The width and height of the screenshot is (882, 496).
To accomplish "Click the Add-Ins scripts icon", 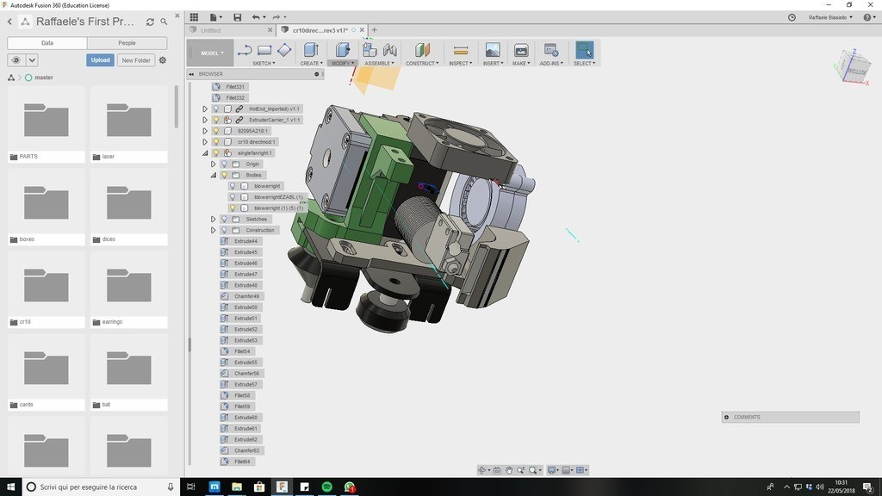I will [x=550, y=50].
